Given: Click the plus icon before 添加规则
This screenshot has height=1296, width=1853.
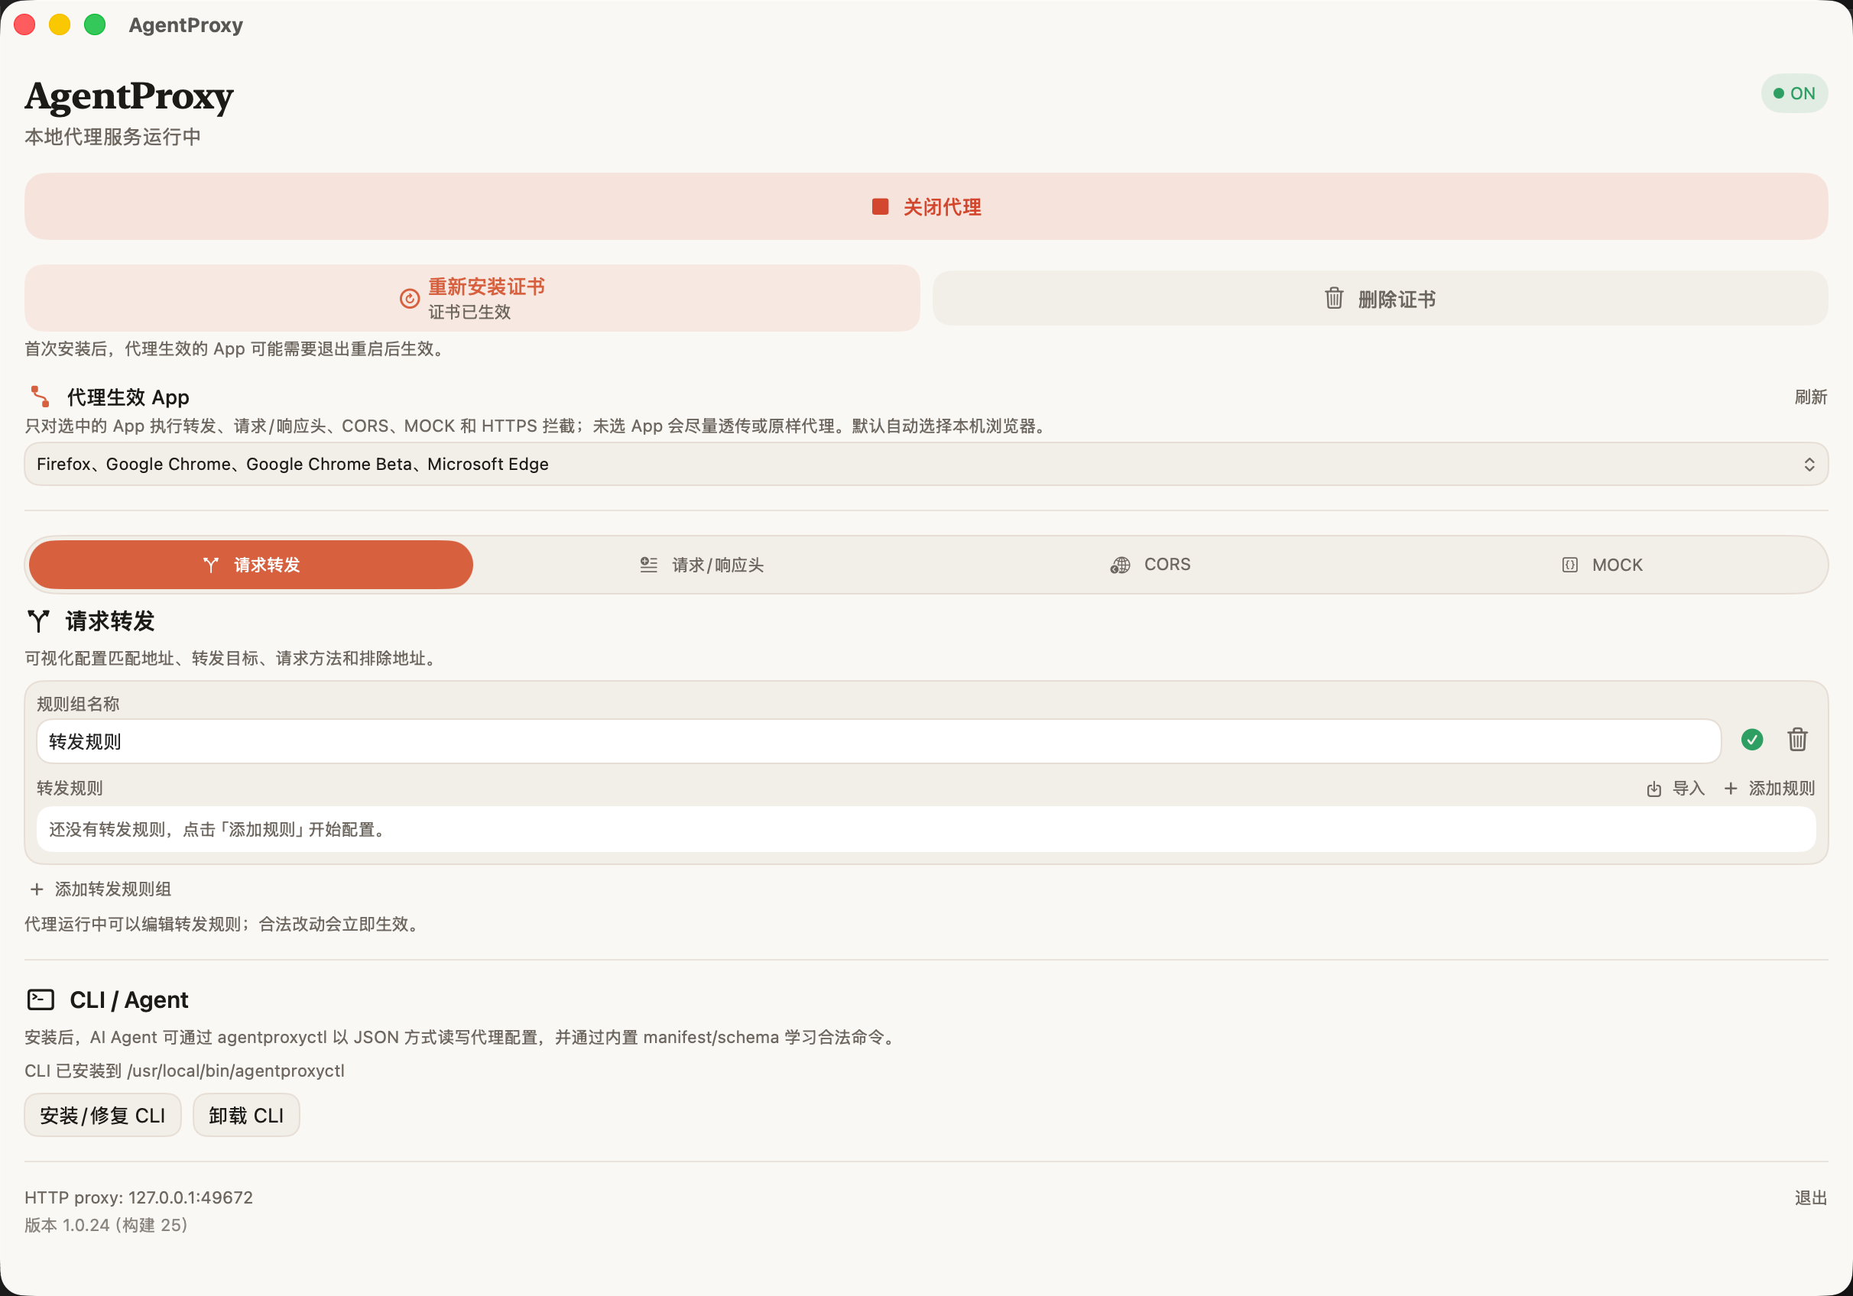Looking at the screenshot, I should click(x=1729, y=789).
